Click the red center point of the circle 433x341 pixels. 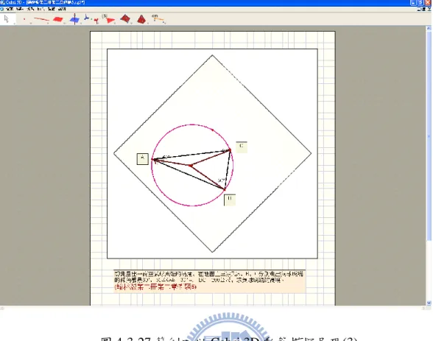191,166
